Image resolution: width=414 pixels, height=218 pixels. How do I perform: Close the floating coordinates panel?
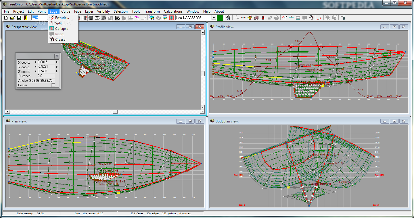(57, 57)
